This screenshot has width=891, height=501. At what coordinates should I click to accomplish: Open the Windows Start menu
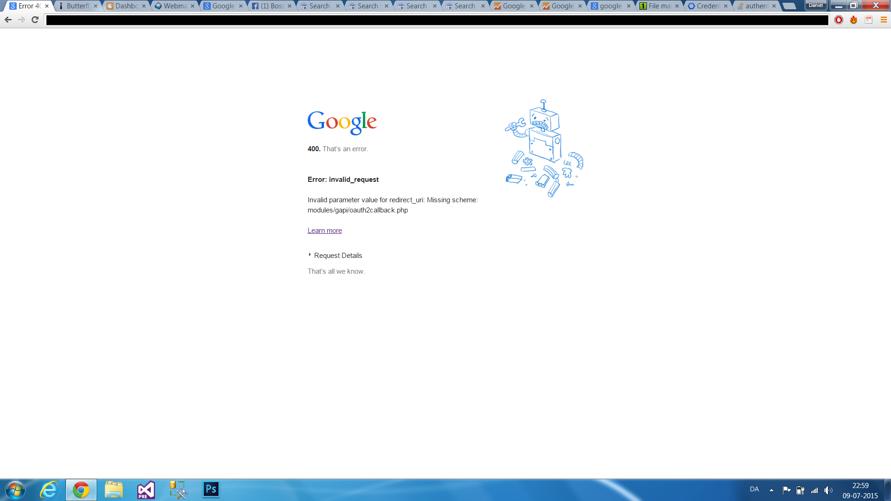coord(15,490)
